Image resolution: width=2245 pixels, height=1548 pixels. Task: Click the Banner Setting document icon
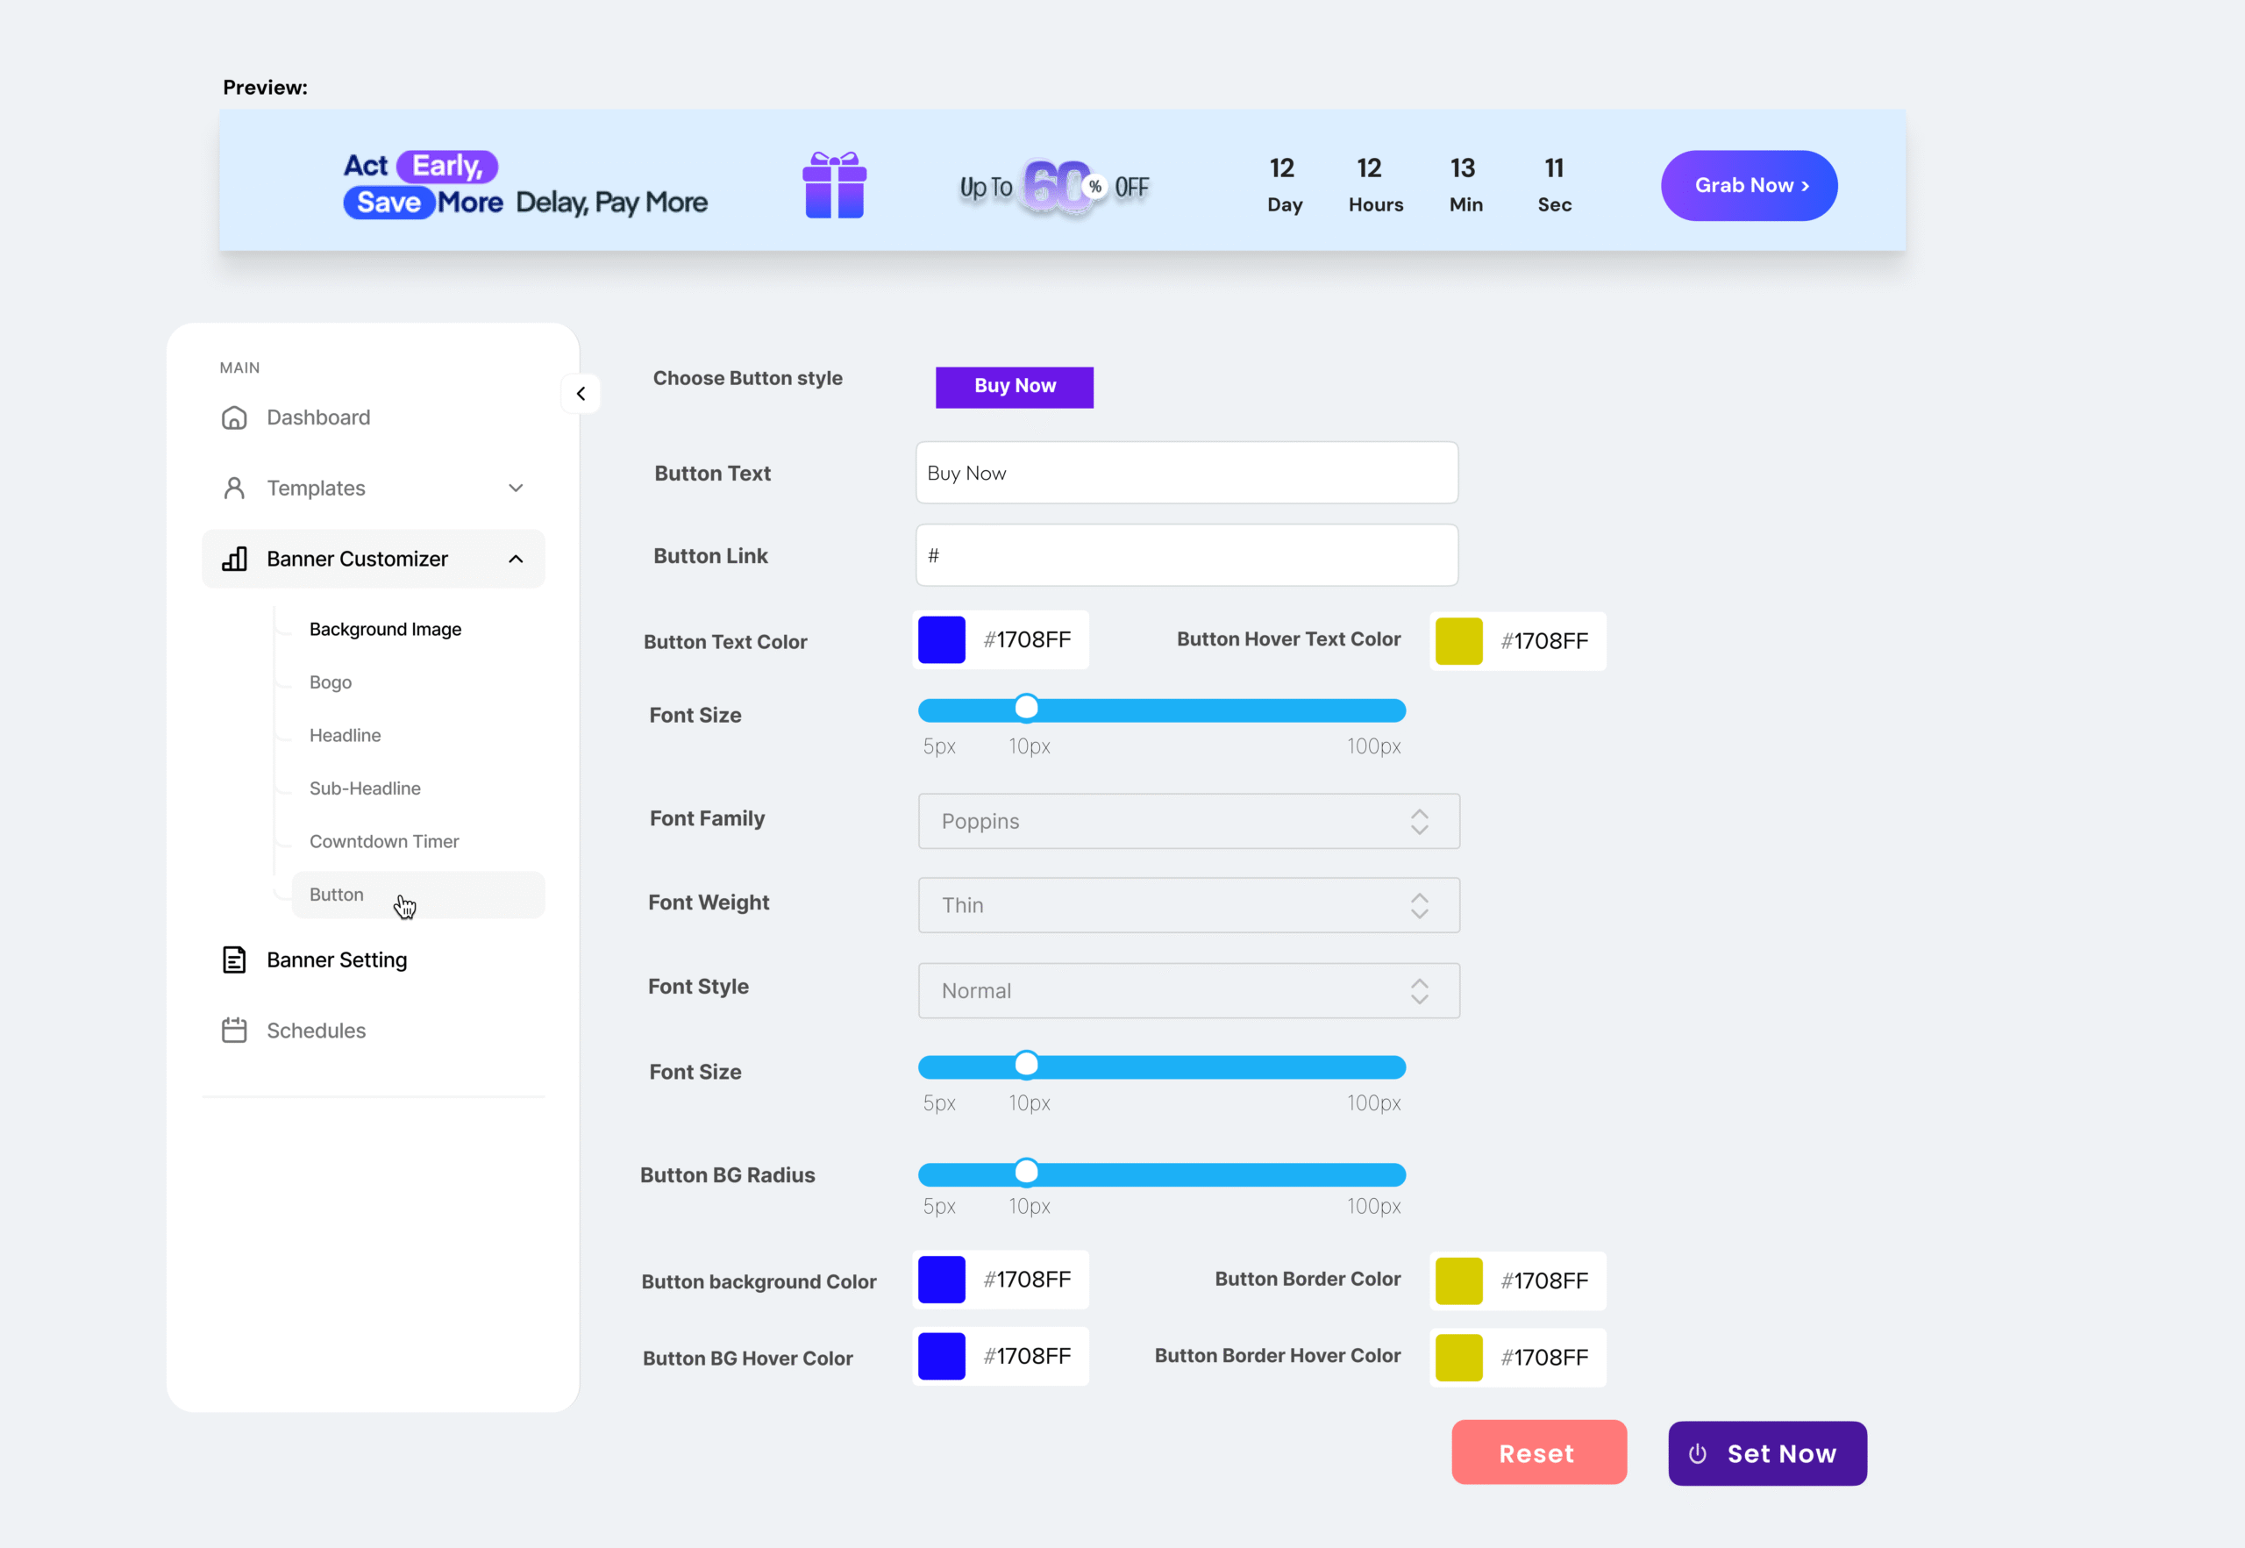[234, 959]
